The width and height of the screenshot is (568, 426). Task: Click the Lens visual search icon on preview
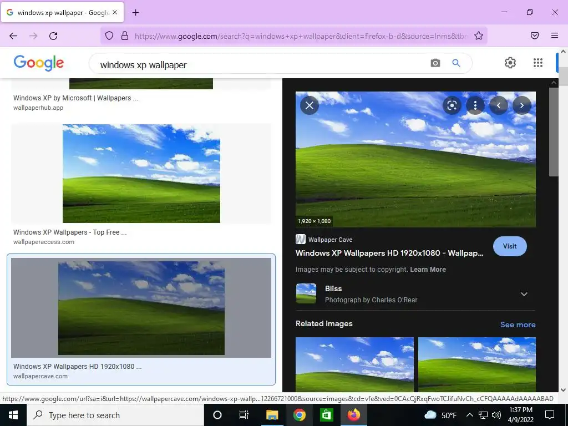pos(452,105)
